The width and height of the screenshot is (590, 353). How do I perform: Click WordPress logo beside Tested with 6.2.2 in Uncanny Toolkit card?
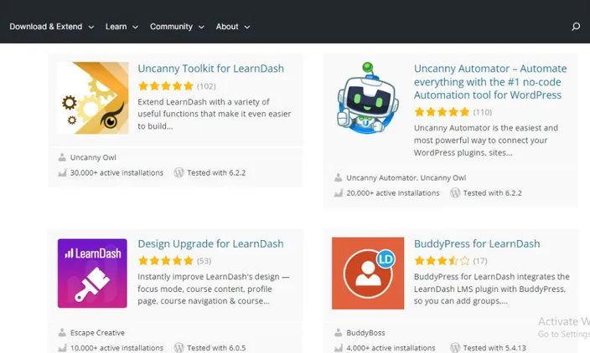click(x=179, y=172)
